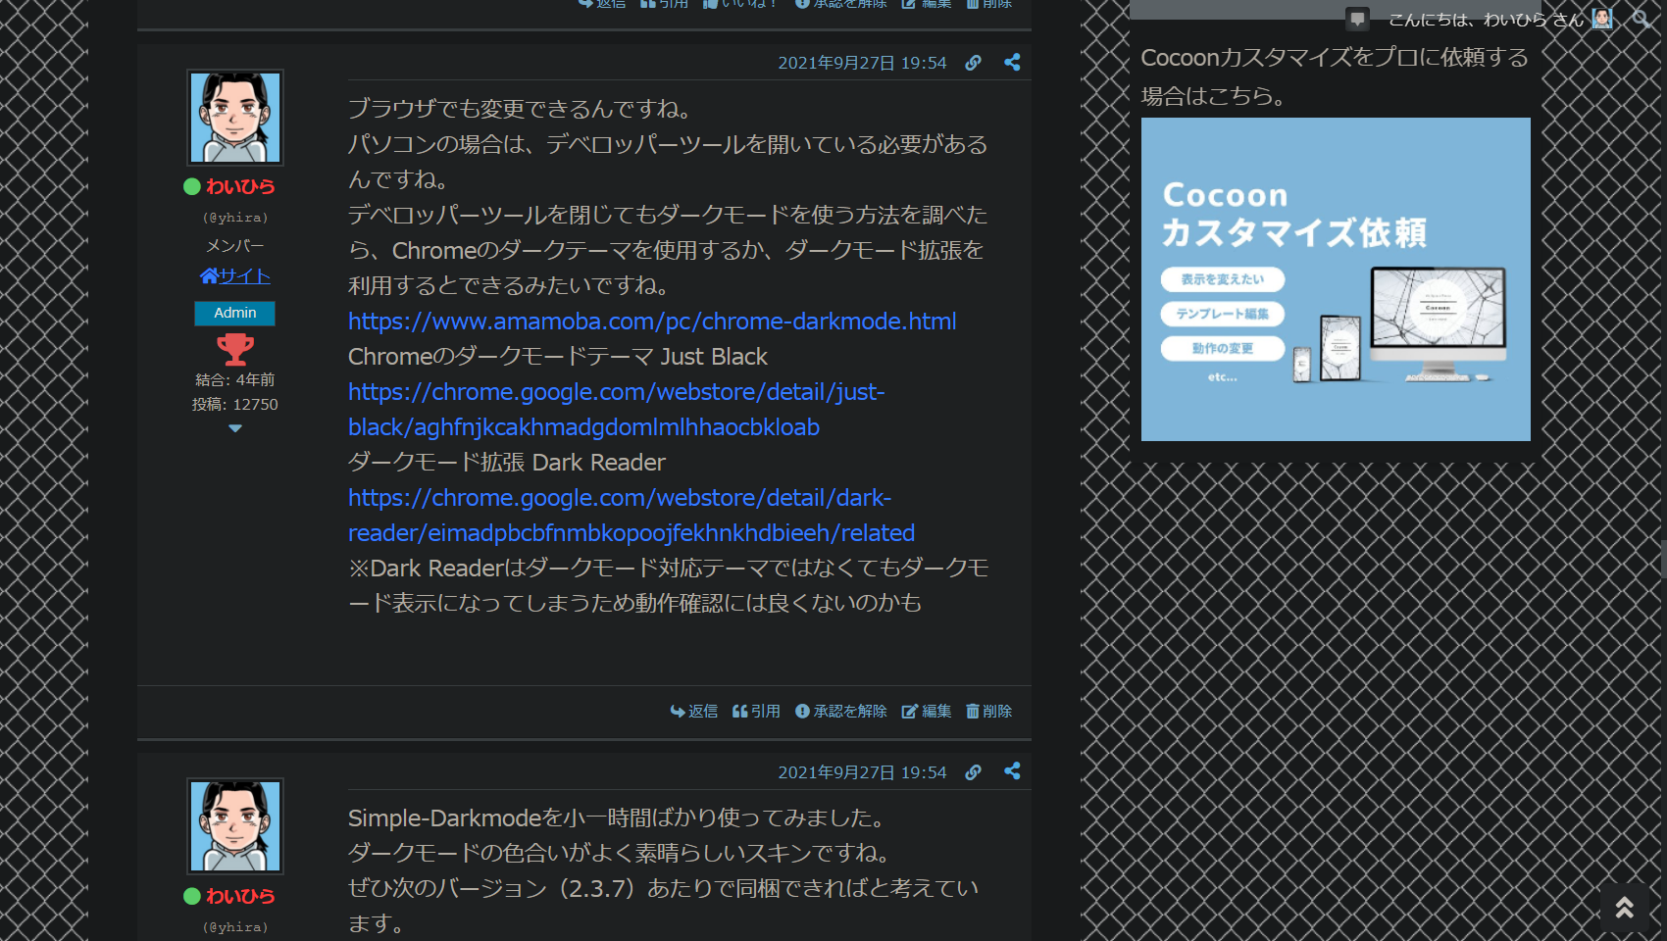Click the red trophy badge icon
Viewport: 1667px width, 941px height.
point(235,350)
